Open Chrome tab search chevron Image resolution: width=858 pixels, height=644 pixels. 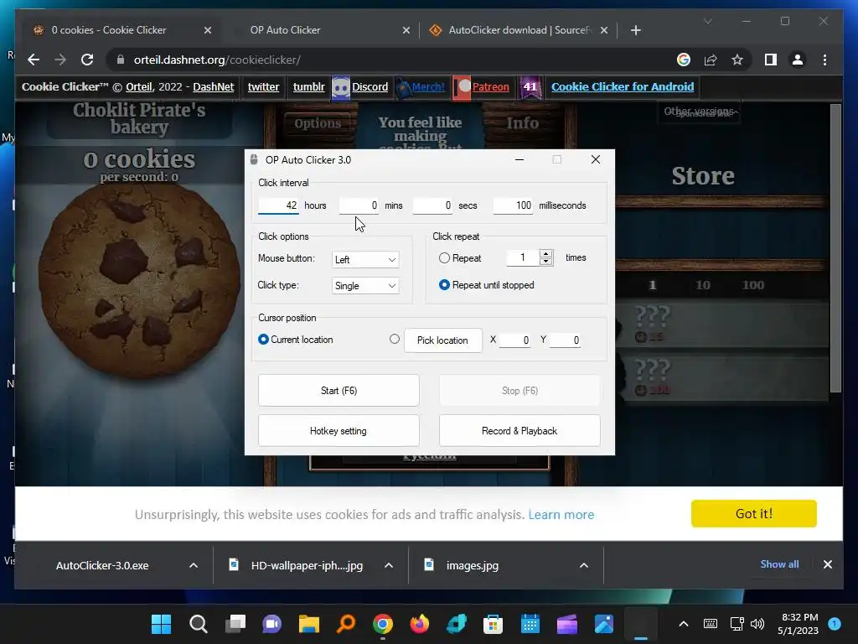point(707,21)
